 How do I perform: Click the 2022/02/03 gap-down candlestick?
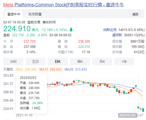click(138, 108)
